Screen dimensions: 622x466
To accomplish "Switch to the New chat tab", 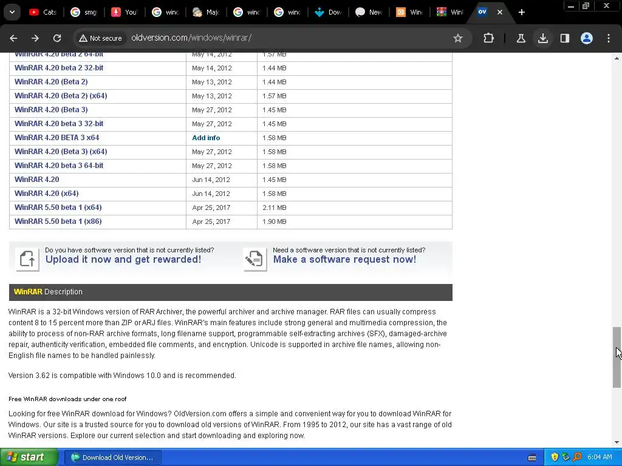I will pos(369,12).
